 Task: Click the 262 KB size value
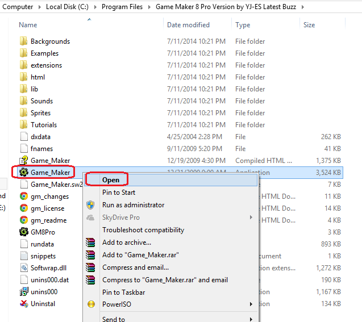331,137
